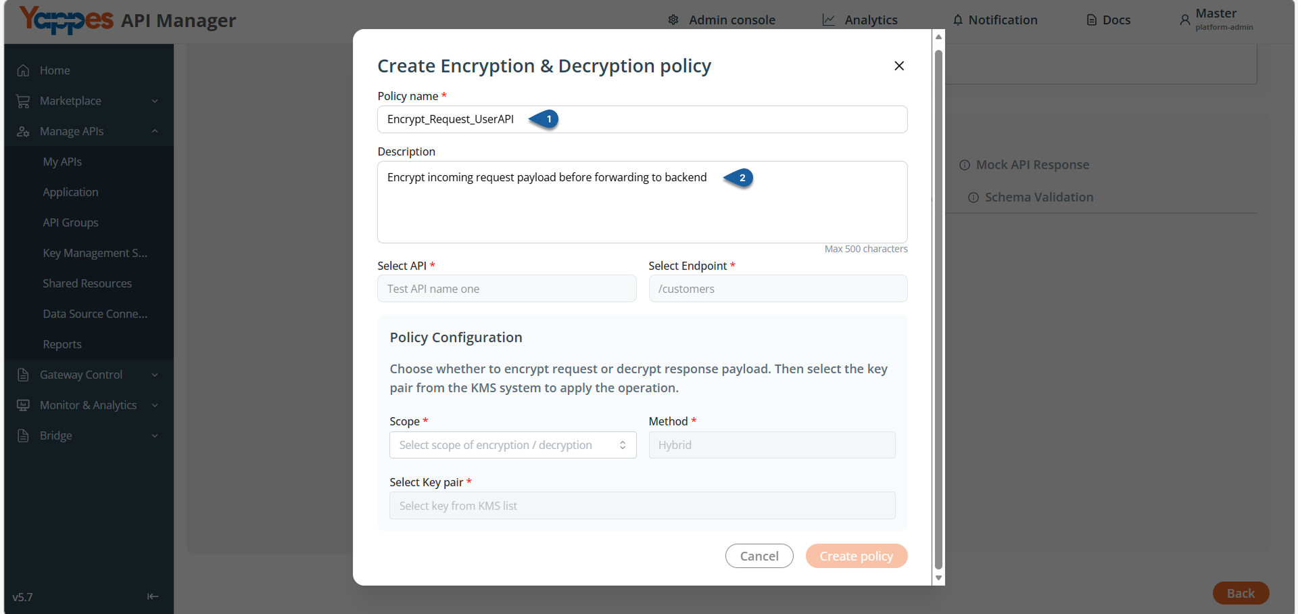Screen dimensions: 1298x614
Task: Click the v5.7 version label
Action: tap(22, 597)
